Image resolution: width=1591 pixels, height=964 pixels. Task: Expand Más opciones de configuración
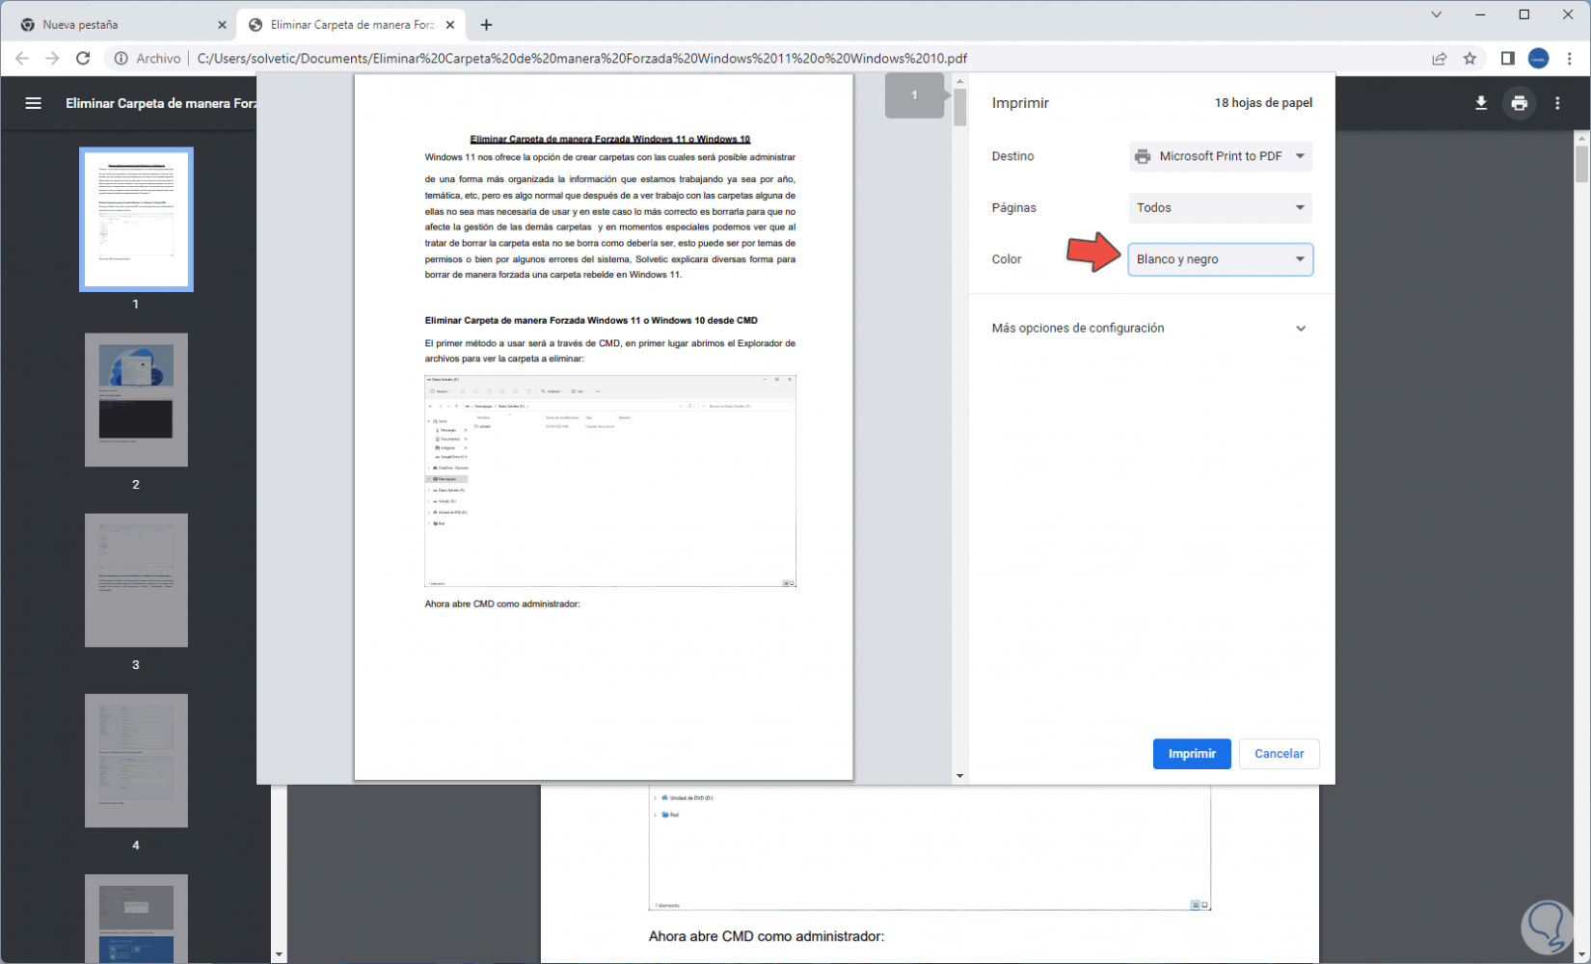[x=1149, y=329]
